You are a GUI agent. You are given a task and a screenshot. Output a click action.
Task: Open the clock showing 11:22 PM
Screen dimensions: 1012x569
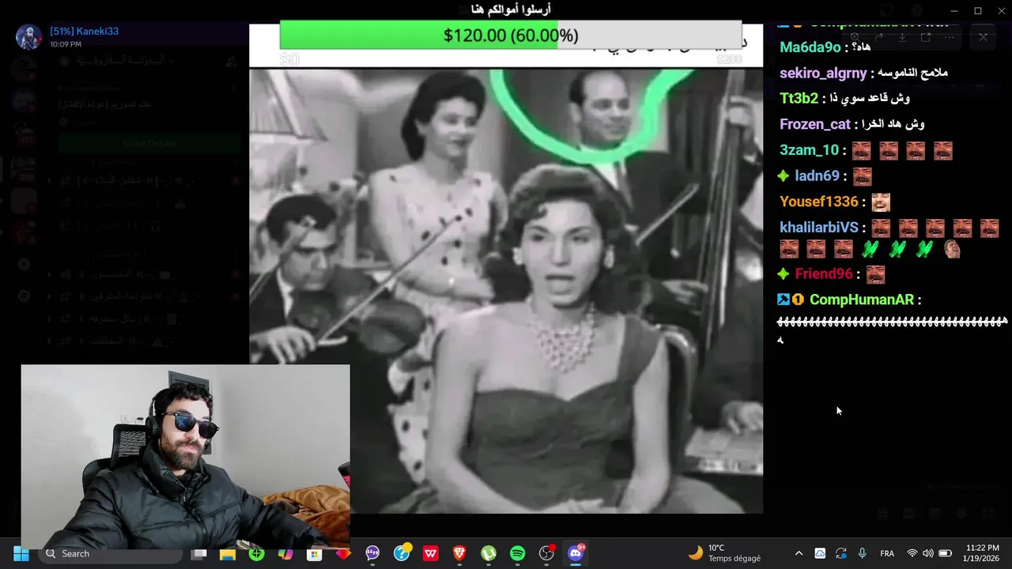tap(982, 553)
